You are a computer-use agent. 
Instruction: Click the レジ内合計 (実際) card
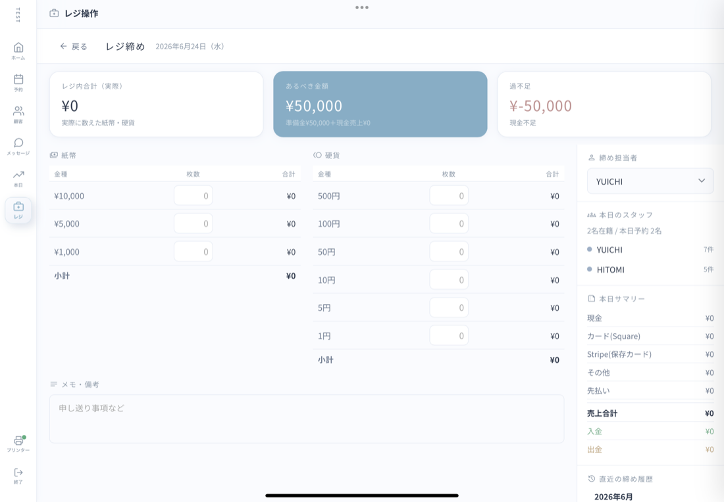coord(156,104)
